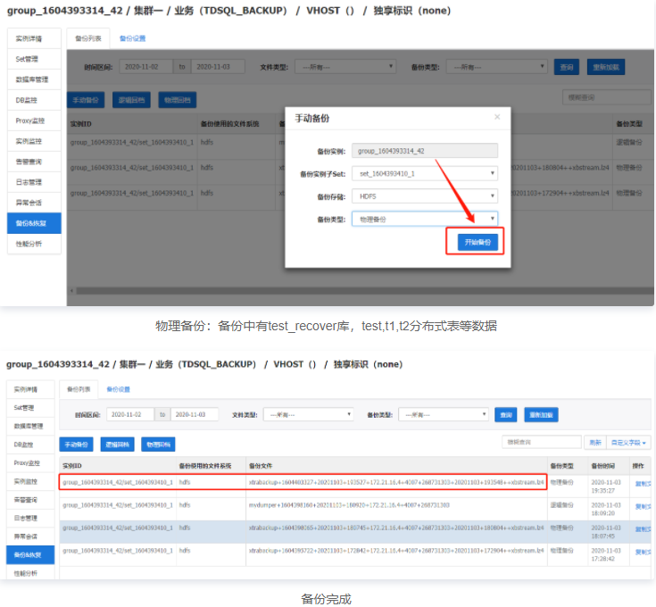Open 实例详情 sidebar item in lower screenshot

tap(25, 390)
